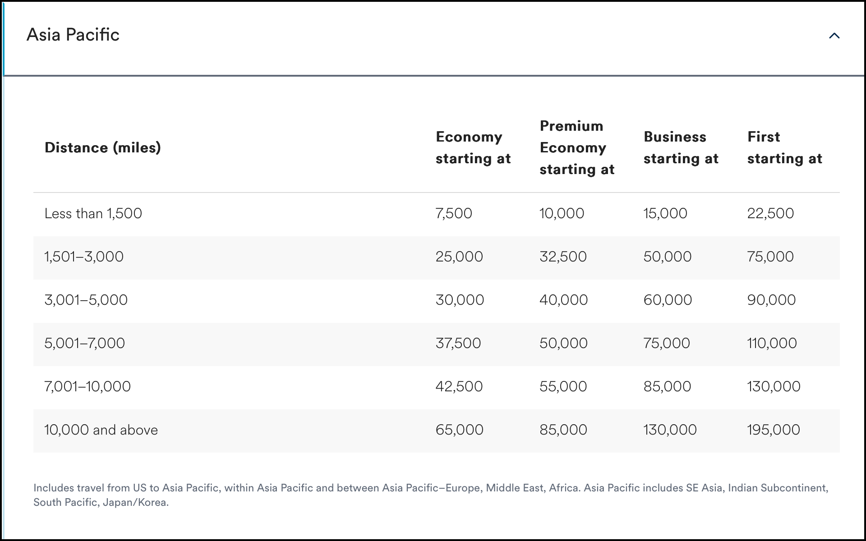Collapse the Asia Pacific section chevron
The height and width of the screenshot is (541, 866).
pos(835,36)
